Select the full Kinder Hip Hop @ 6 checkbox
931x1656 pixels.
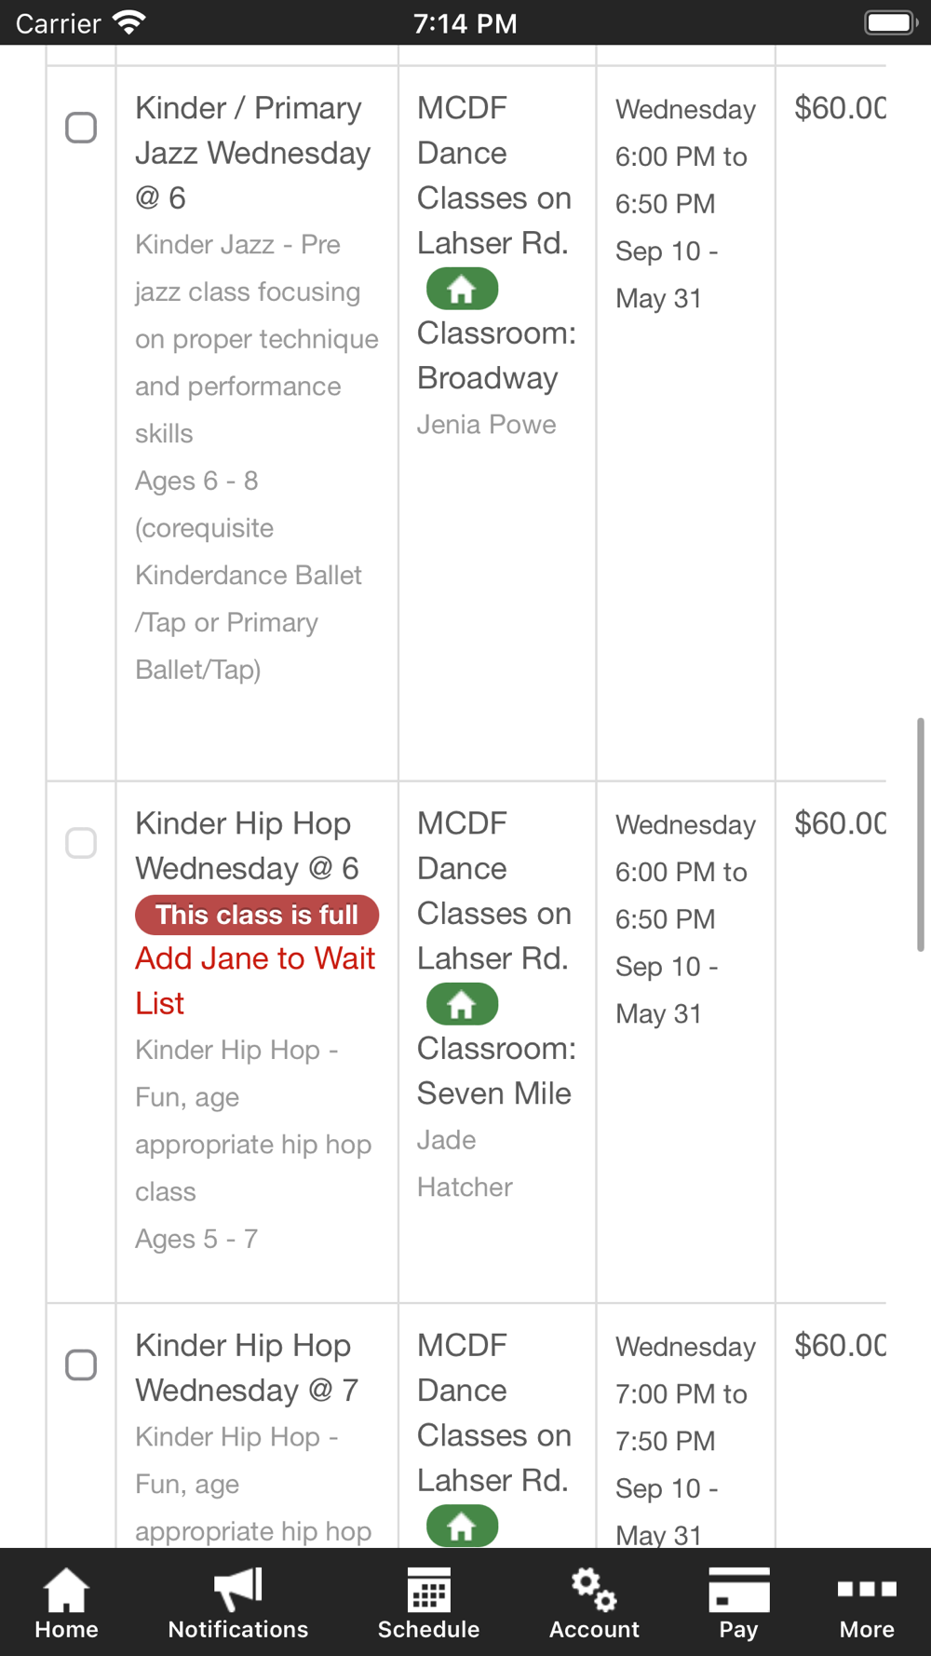point(81,843)
